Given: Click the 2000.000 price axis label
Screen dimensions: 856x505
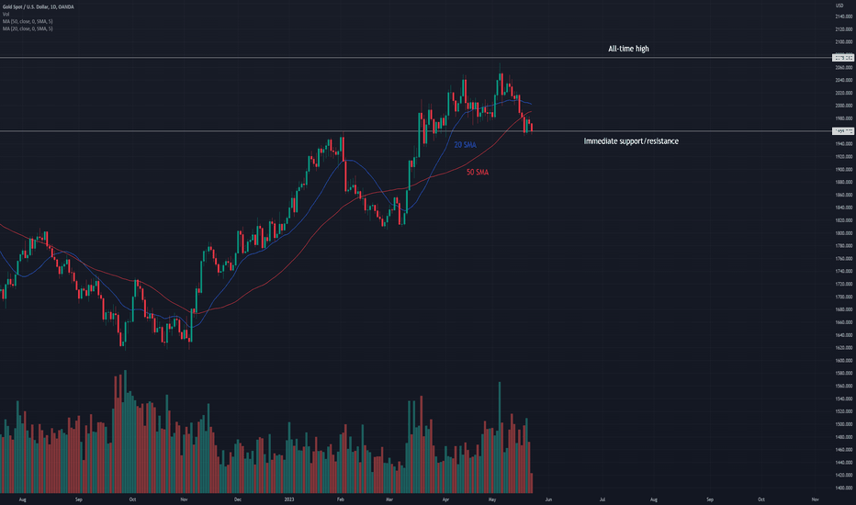Looking at the screenshot, I should pyautogui.click(x=843, y=106).
